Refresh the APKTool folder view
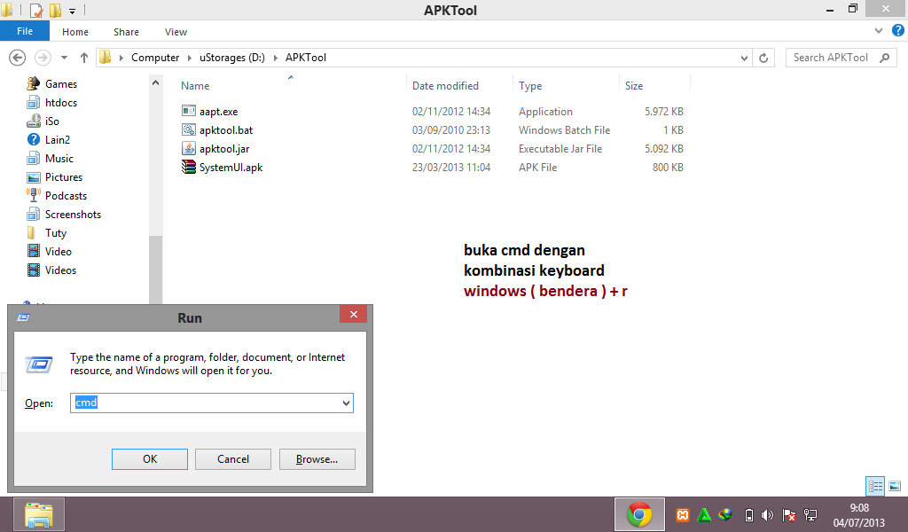This screenshot has height=532, width=908. point(763,58)
